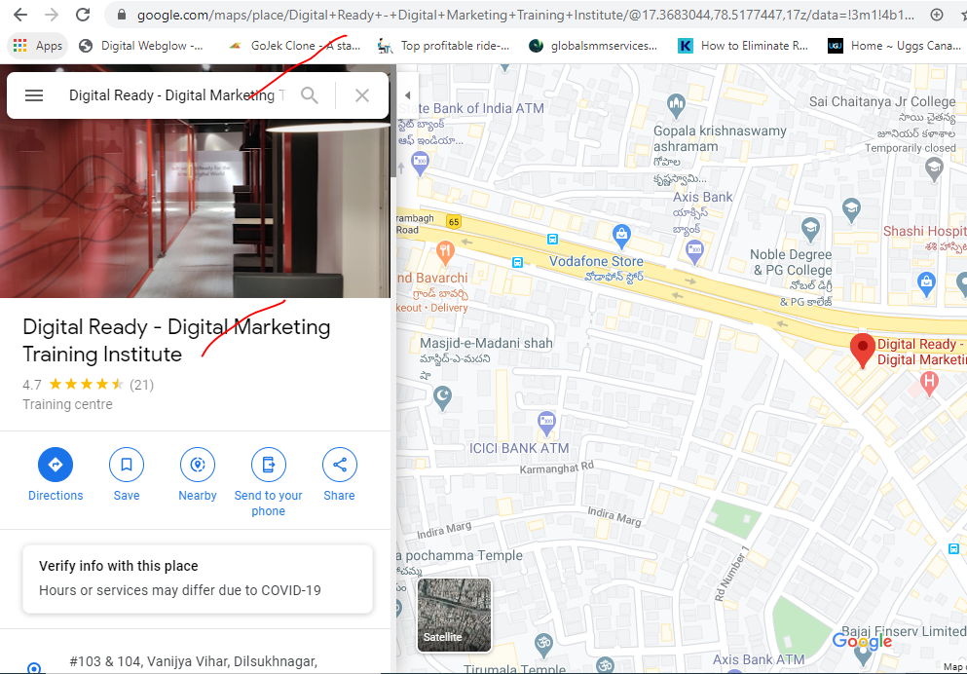The image size is (967, 674).
Task: Click the Karmanghat Rd road label
Action: [x=556, y=468]
